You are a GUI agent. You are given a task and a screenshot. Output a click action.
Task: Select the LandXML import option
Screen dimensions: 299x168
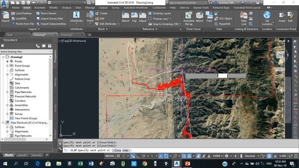click(19, 19)
